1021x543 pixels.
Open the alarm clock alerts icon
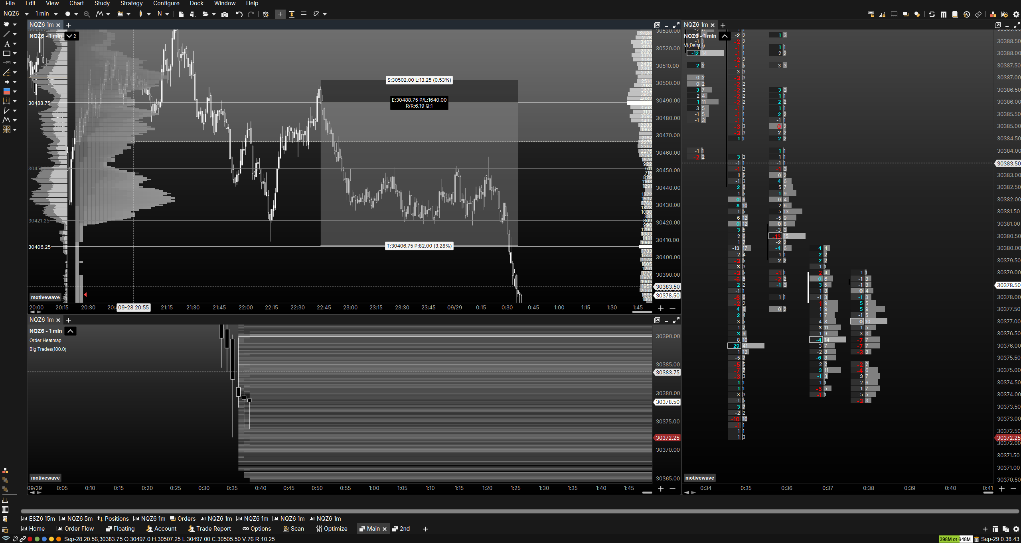pos(266,14)
